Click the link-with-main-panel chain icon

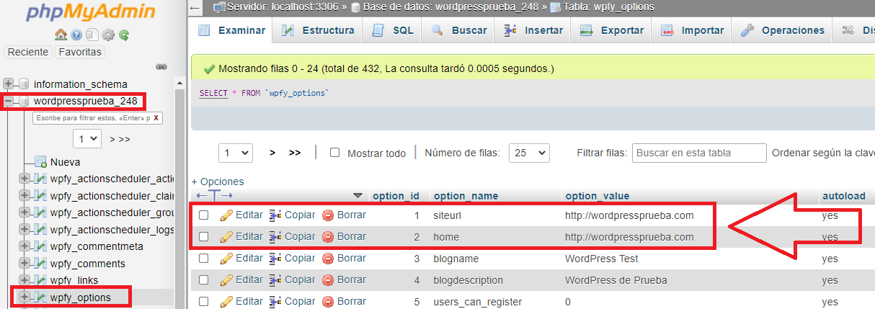click(x=161, y=66)
